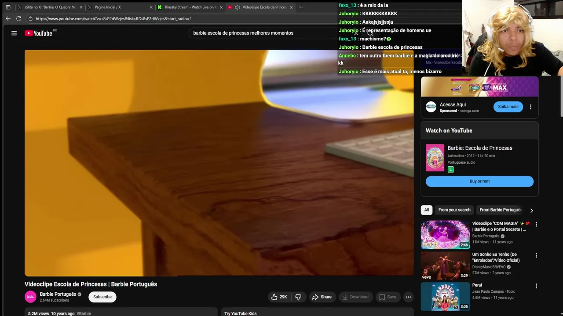Open options for 'COM MAGIA' video
This screenshot has width=563, height=316.
(x=536, y=224)
